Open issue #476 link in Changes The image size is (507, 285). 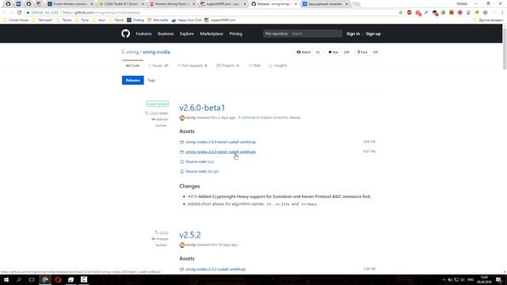pos(193,196)
